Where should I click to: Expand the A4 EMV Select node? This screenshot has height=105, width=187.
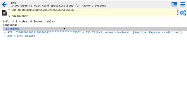pyautogui.click(x=5, y=36)
